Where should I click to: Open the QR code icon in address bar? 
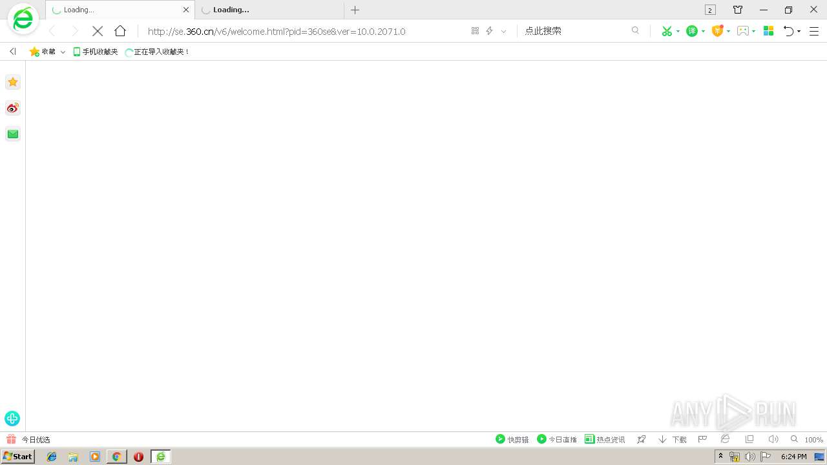(x=475, y=31)
